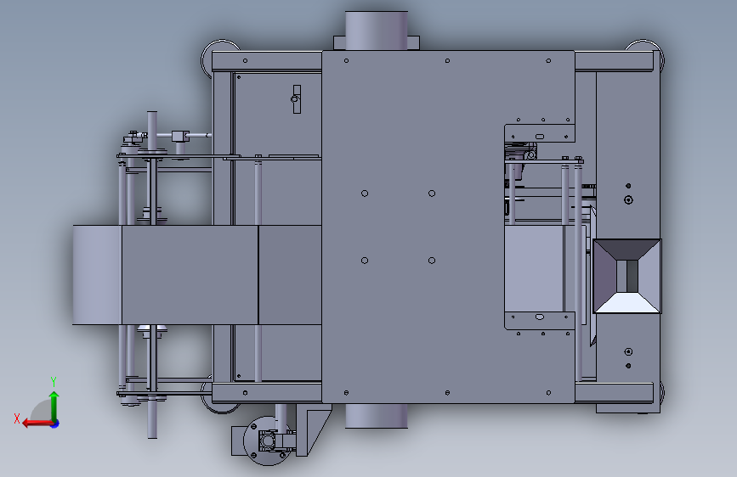The width and height of the screenshot is (737, 477).
Task: Click the green Y axis of the orientation triad
Action: pyautogui.click(x=54, y=406)
